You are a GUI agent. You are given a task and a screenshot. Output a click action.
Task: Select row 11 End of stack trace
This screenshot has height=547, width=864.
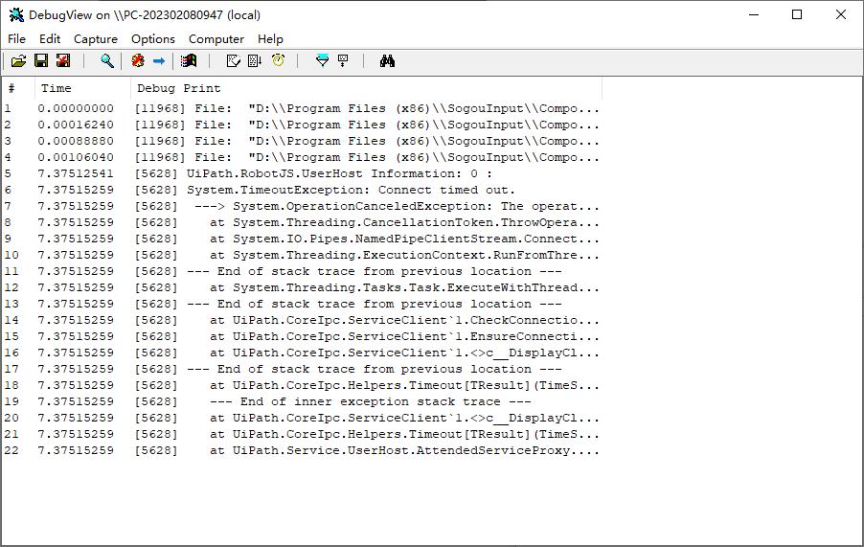tap(302, 271)
